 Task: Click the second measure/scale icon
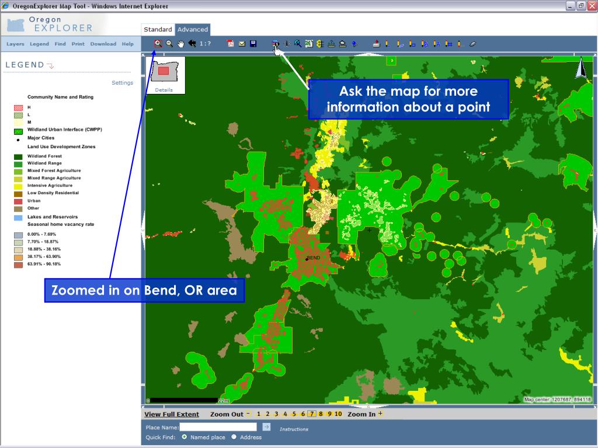point(342,44)
